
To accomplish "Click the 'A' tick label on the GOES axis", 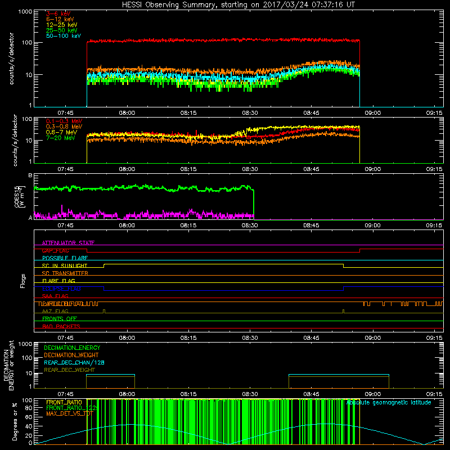I will pyautogui.click(x=30, y=218).
